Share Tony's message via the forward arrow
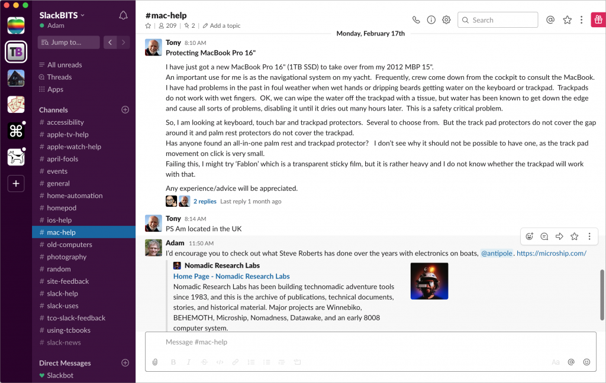 559,236
